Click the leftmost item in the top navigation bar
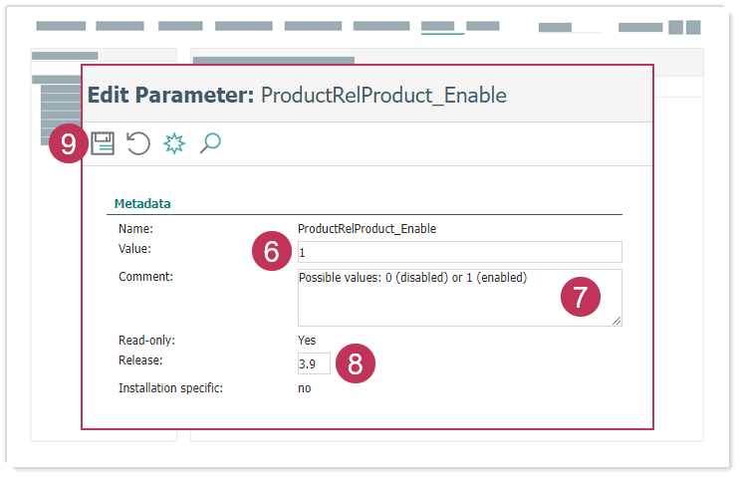739x477 pixels. click(61, 27)
